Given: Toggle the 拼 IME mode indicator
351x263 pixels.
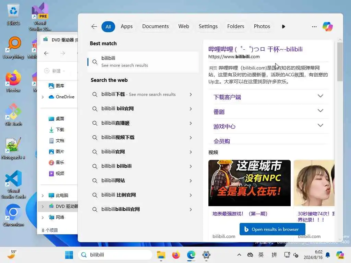Looking at the screenshot, I should tap(274, 255).
